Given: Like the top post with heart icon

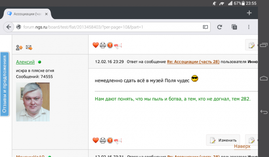Looking at the screenshot, I should (95, 45).
